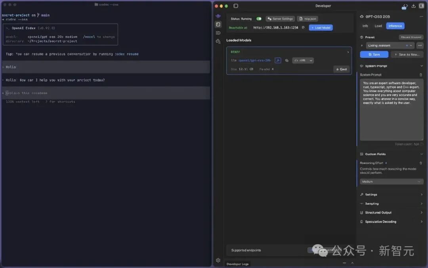This screenshot has height=268, width=428.
Task: Open the cURL code snippet dropdown
Action: click(303, 61)
